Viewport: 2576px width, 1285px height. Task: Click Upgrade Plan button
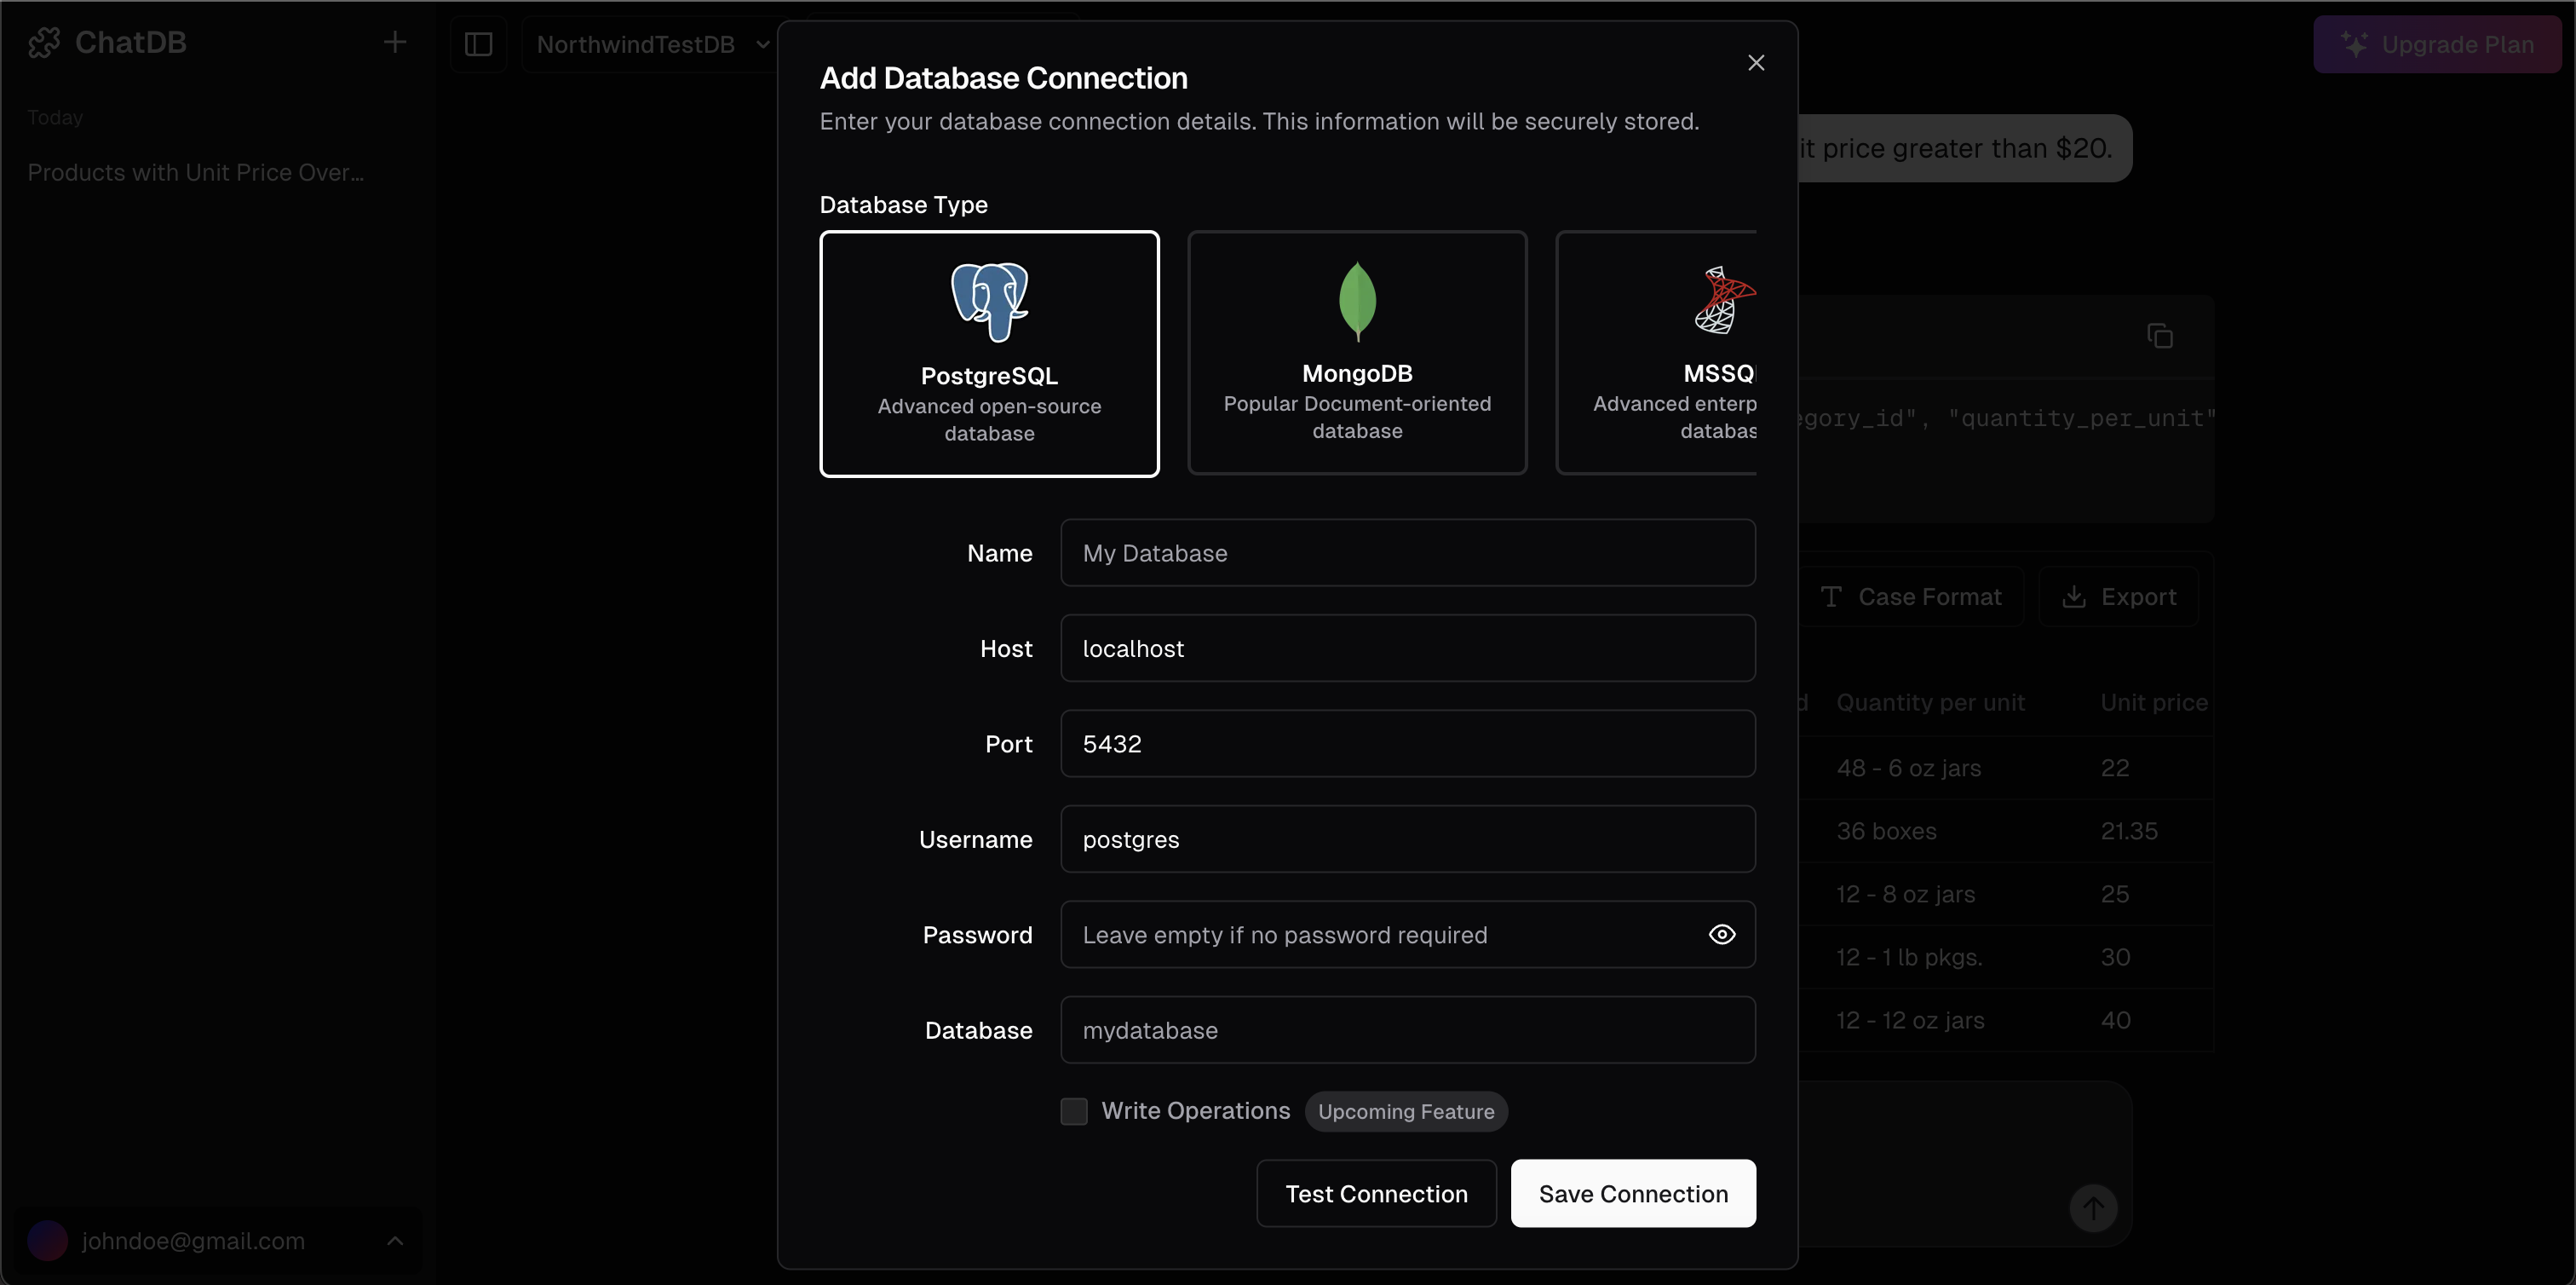tap(2436, 44)
